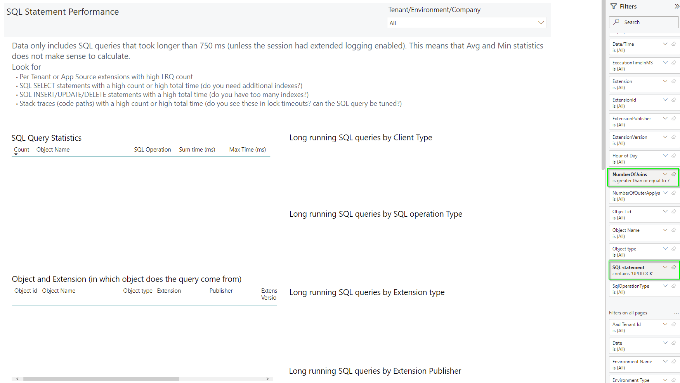Expand the NumberOfJoins filter card
This screenshot has width=680, height=383.
point(665,174)
